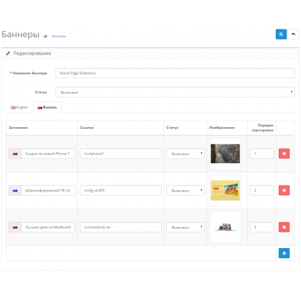Viewport: 301px width, 301px height.
Task: Click the Ссылка column header
Action: [87, 128]
